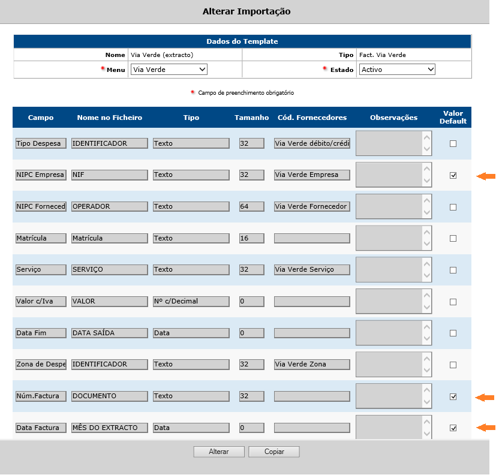Click the Alterar button
This screenshot has height=475, width=499.
pyautogui.click(x=219, y=452)
